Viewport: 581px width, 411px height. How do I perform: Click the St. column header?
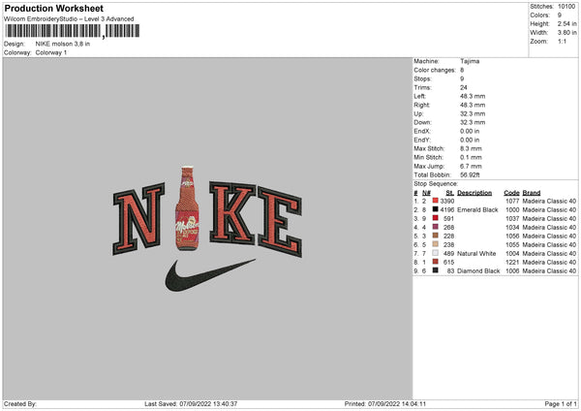(450, 193)
